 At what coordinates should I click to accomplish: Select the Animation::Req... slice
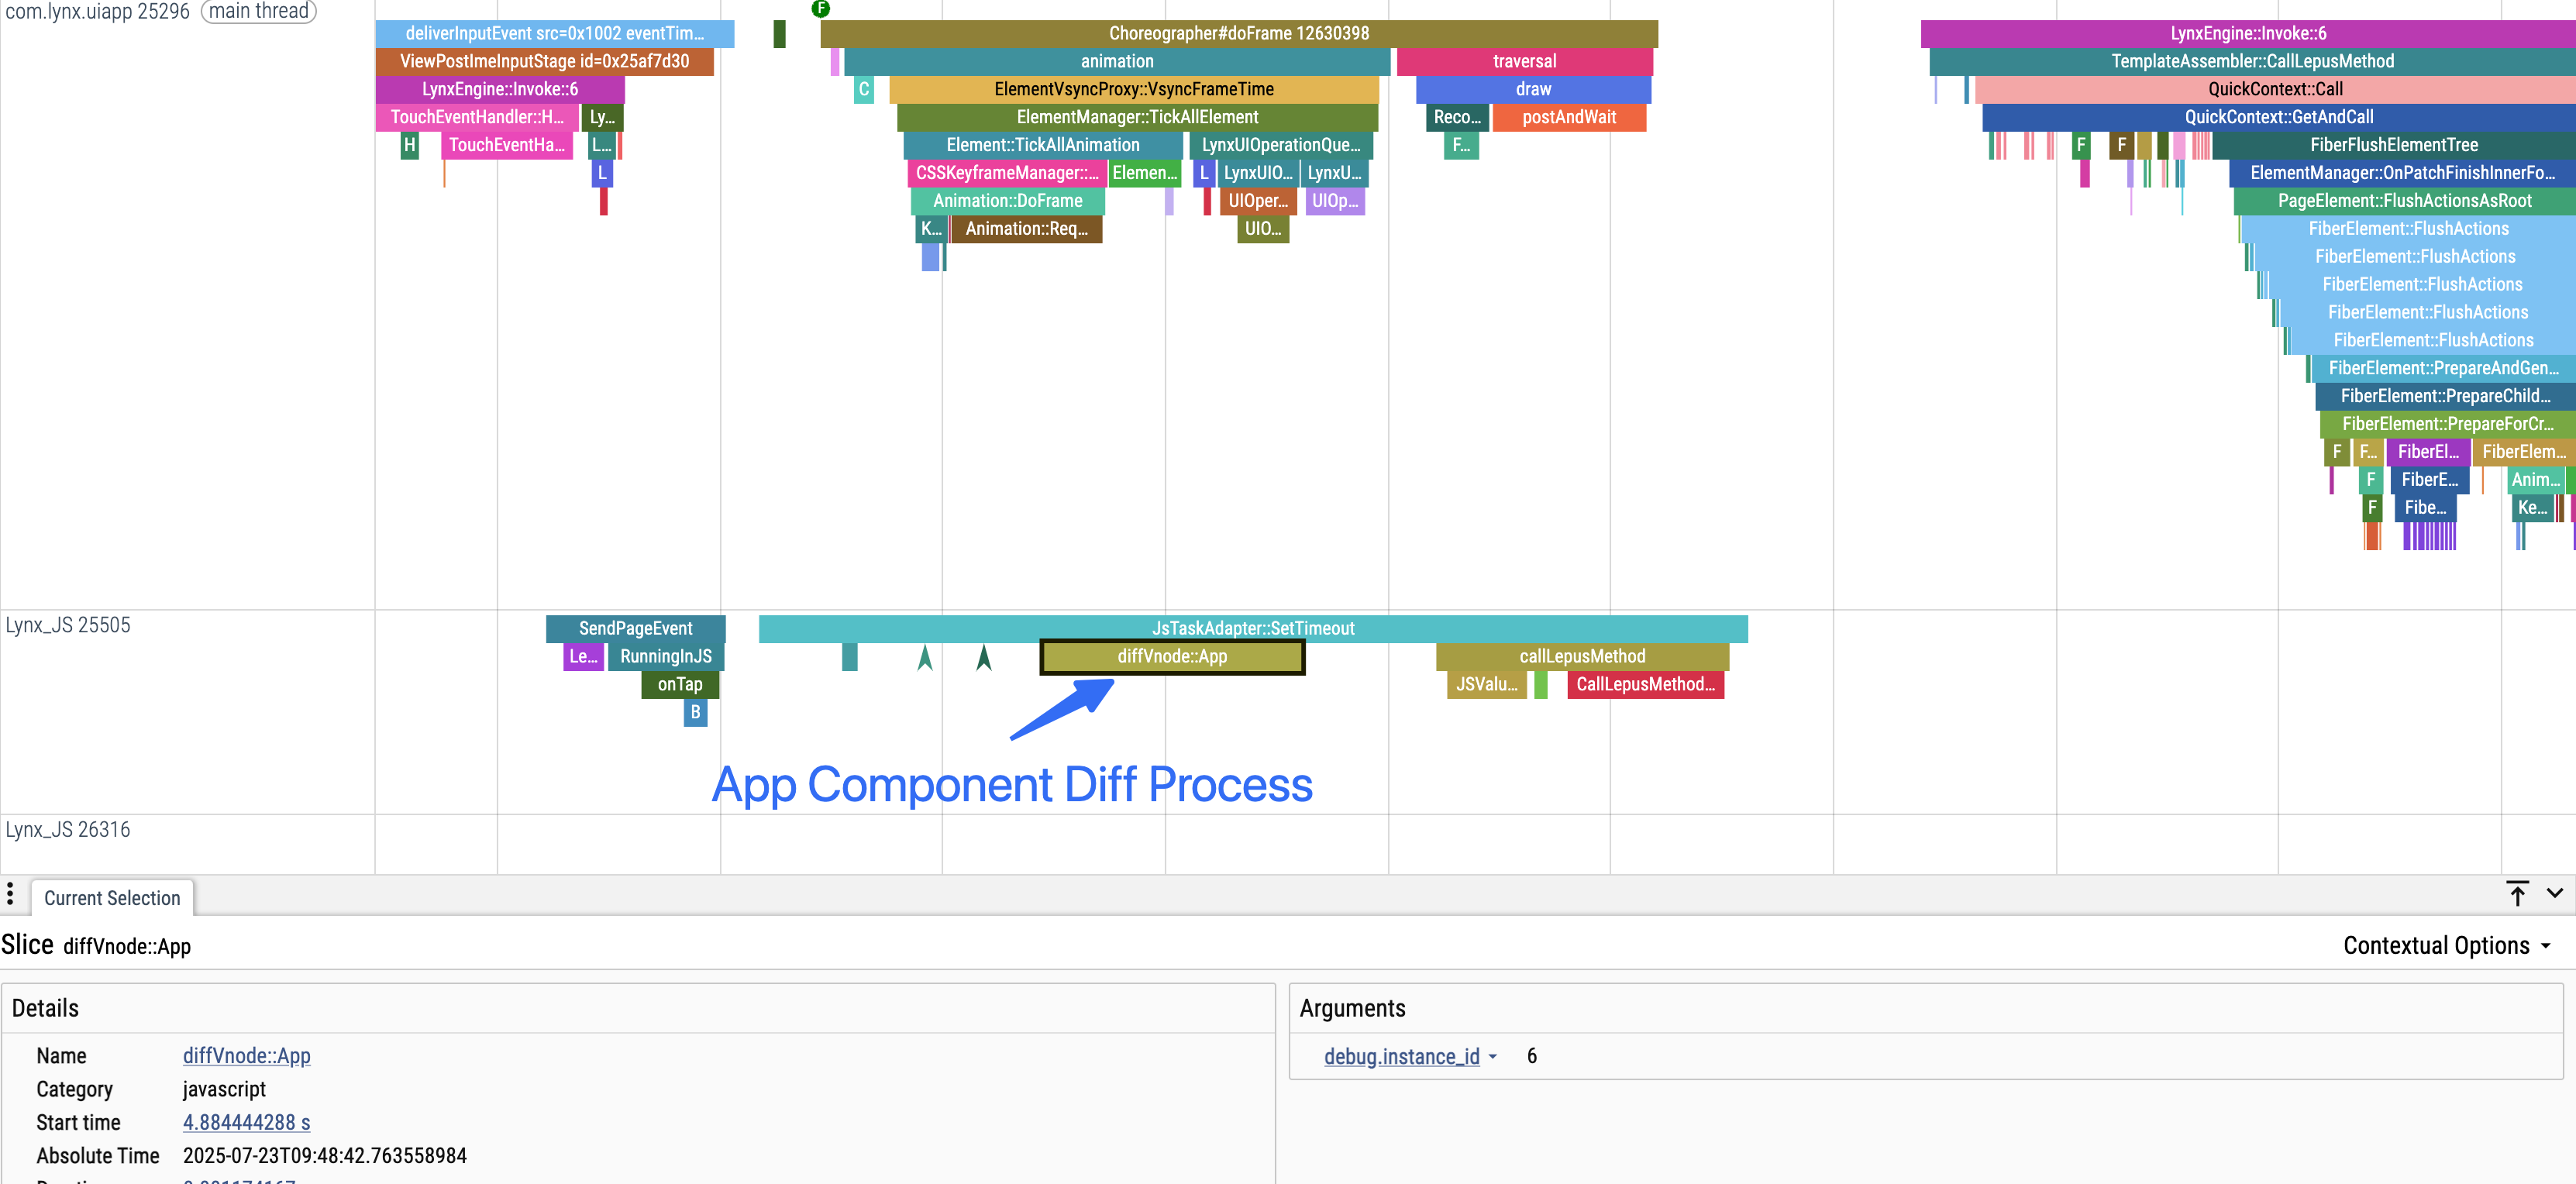coord(1026,230)
